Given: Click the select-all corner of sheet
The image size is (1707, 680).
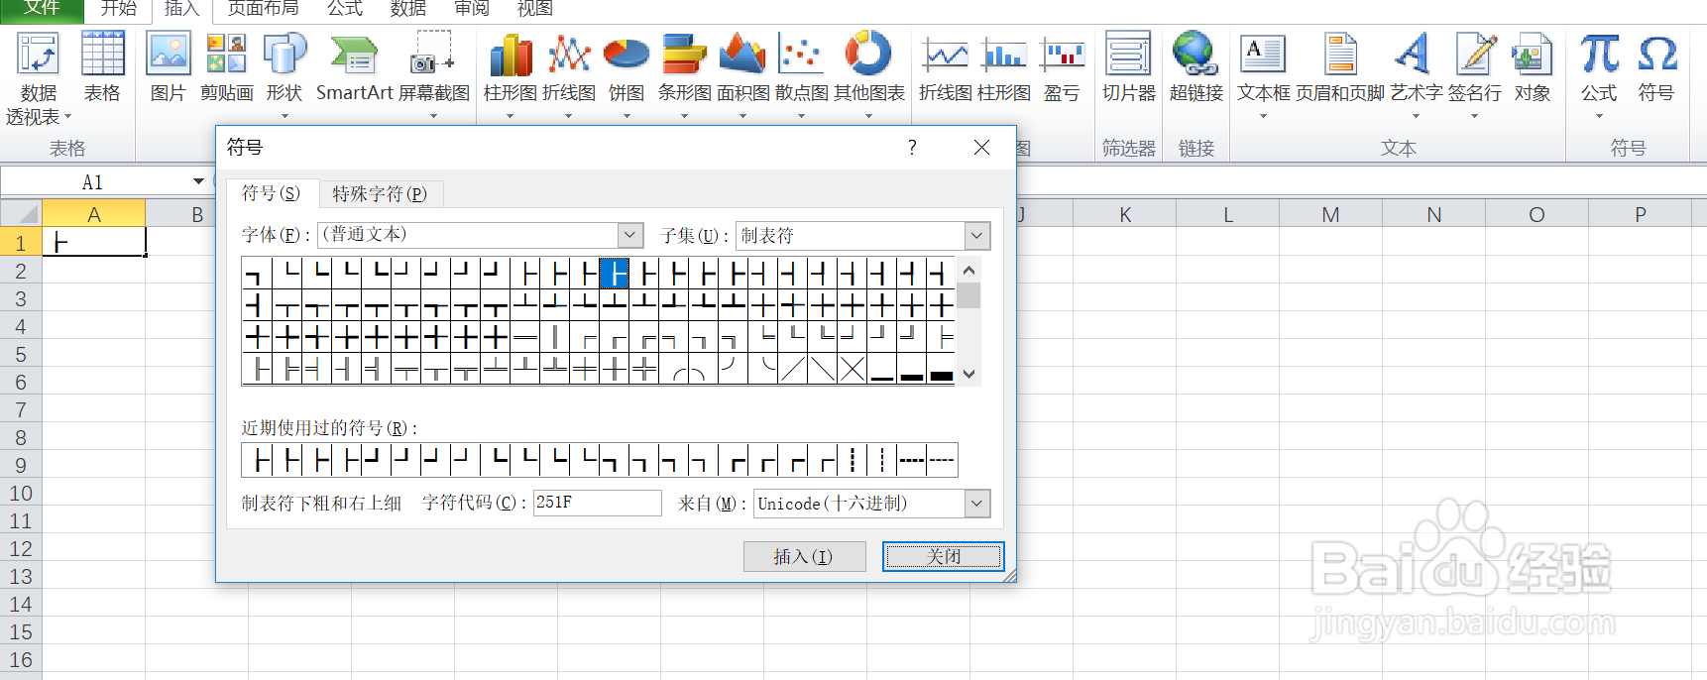Looking at the screenshot, I should pyautogui.click(x=21, y=214).
